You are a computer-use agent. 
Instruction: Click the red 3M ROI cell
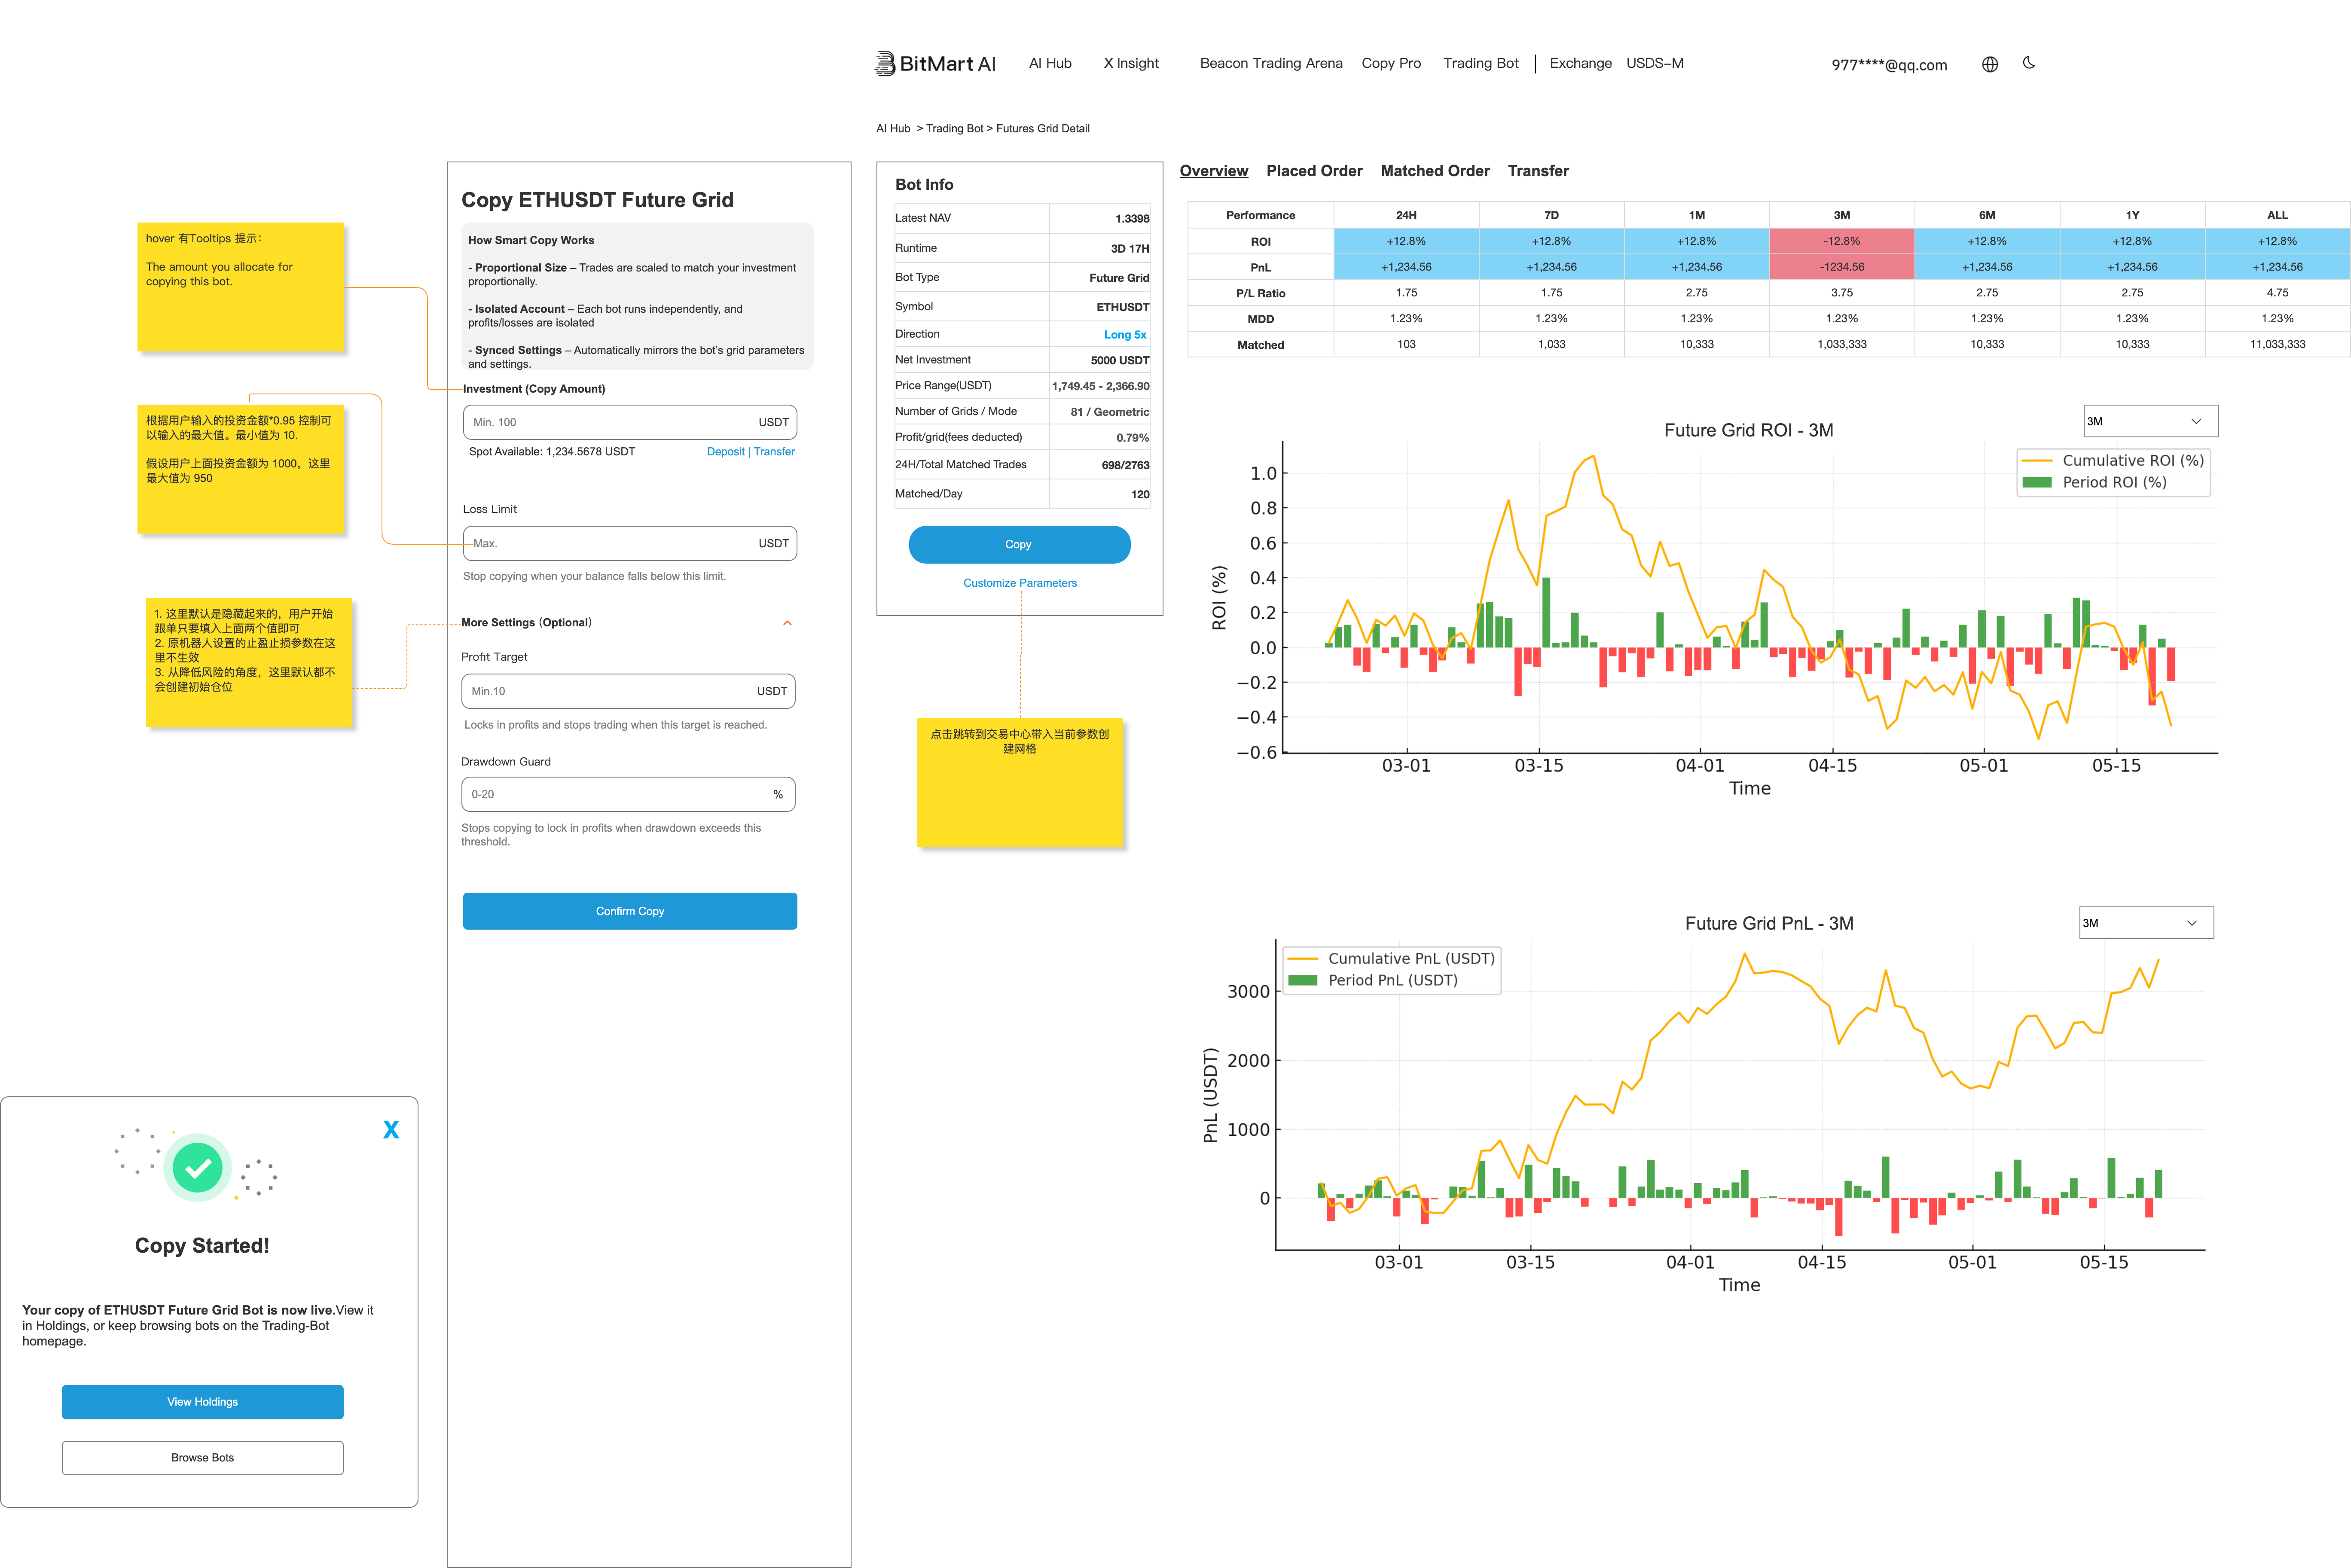pyautogui.click(x=1841, y=241)
